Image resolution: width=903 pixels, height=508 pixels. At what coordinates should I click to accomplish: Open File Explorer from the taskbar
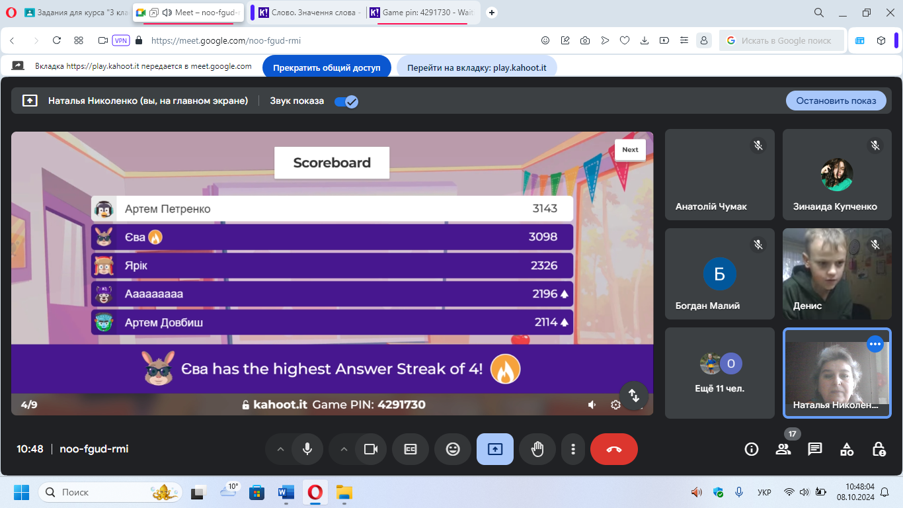(x=344, y=492)
